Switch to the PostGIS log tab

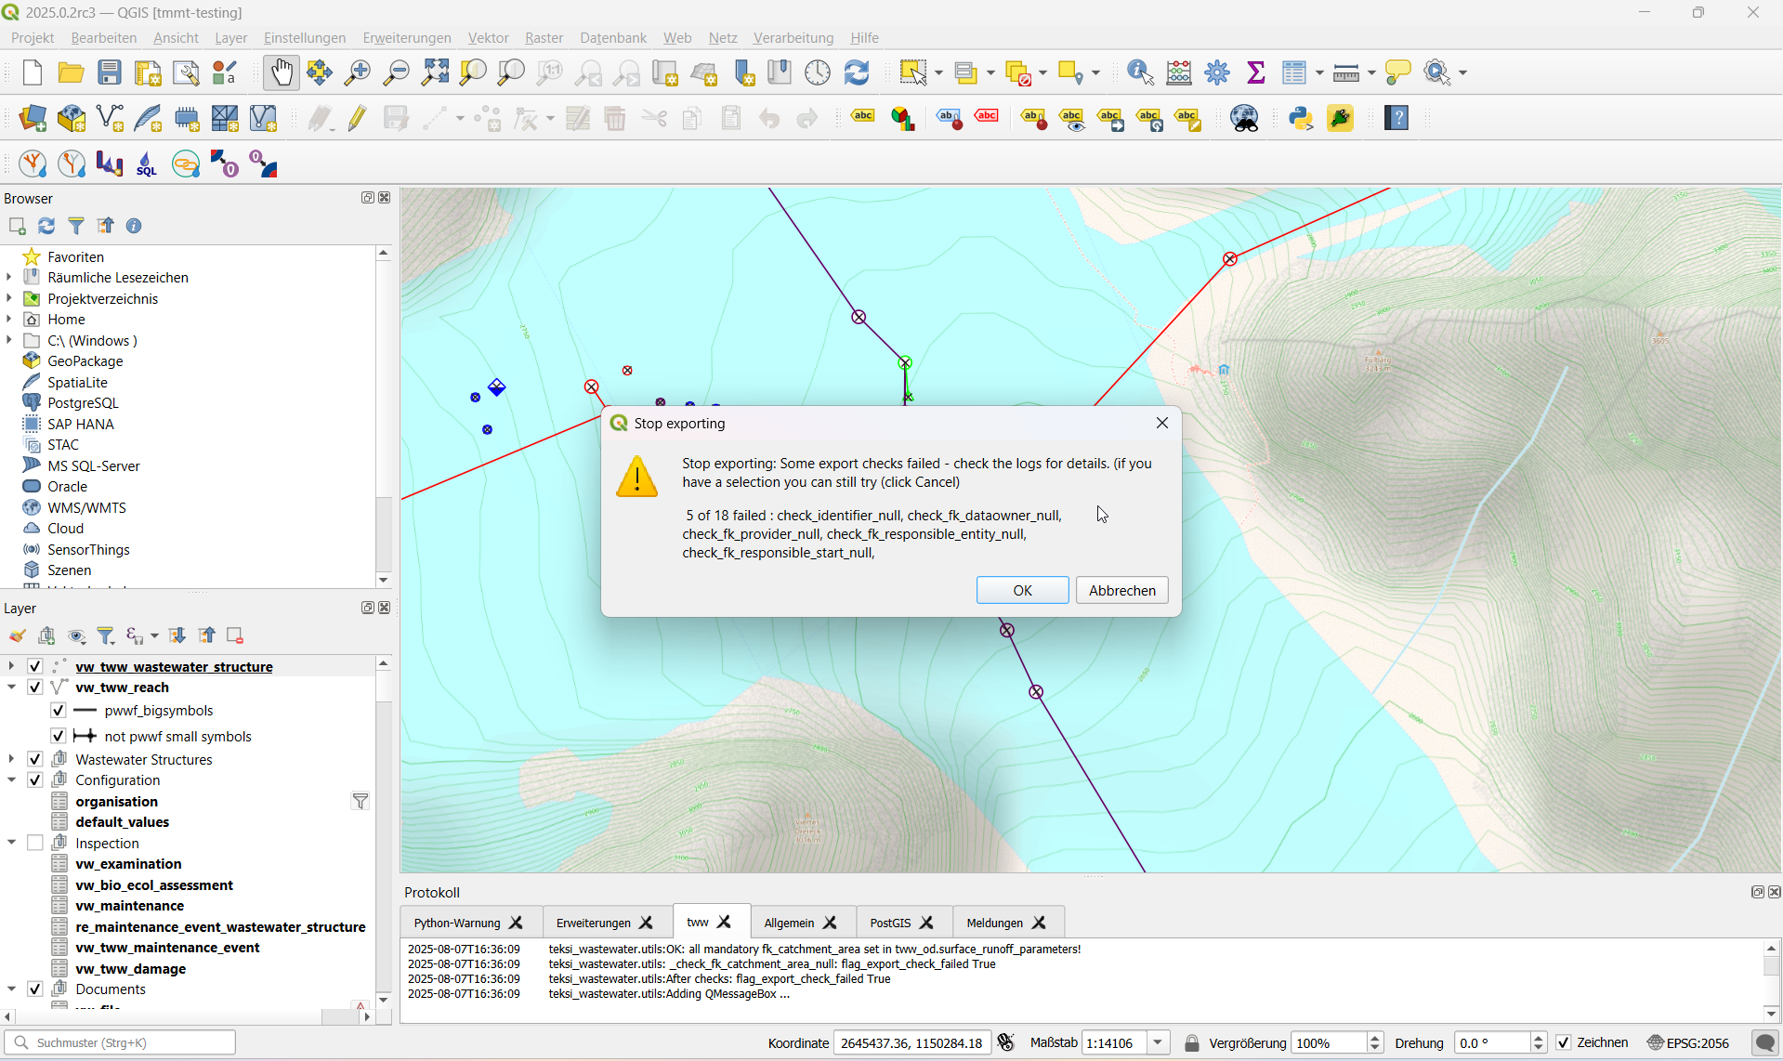[x=890, y=922]
